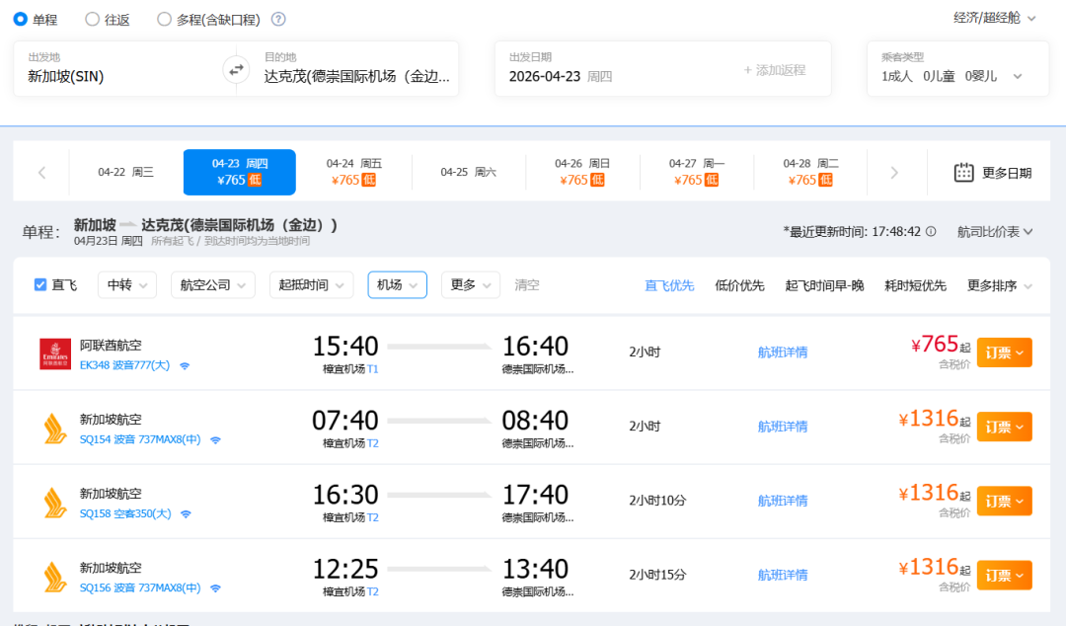Viewport: 1066px width, 626px height.
Task: Click 订票 for the Emirates EK348 flight
Action: click(1004, 352)
